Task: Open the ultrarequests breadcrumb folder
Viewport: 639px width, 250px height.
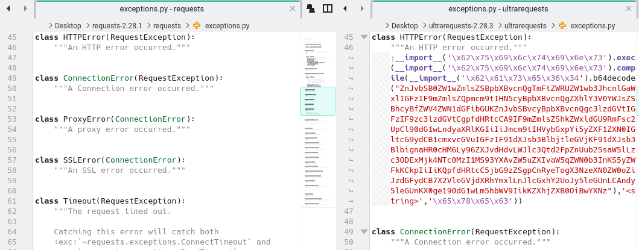Action: 526,26
